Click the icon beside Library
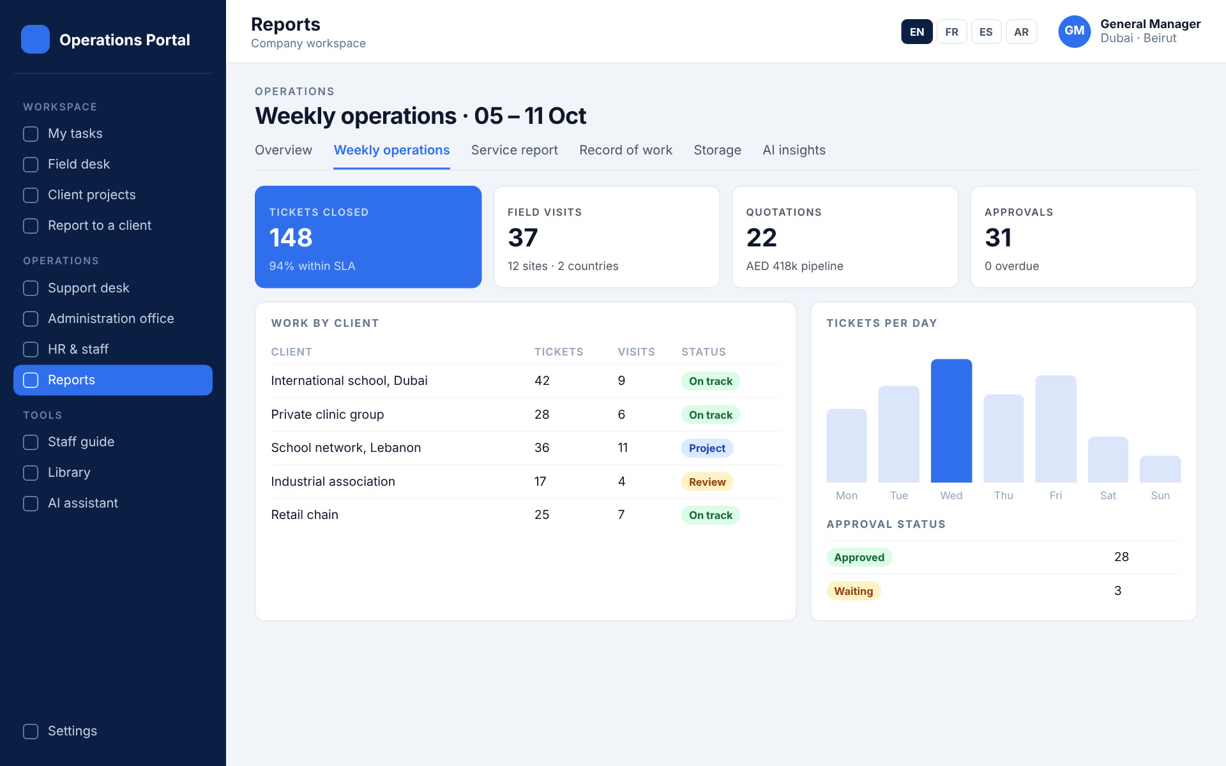1226x766 pixels. pos(31,473)
